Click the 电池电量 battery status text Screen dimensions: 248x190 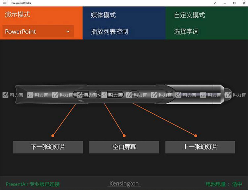(x=224, y=184)
